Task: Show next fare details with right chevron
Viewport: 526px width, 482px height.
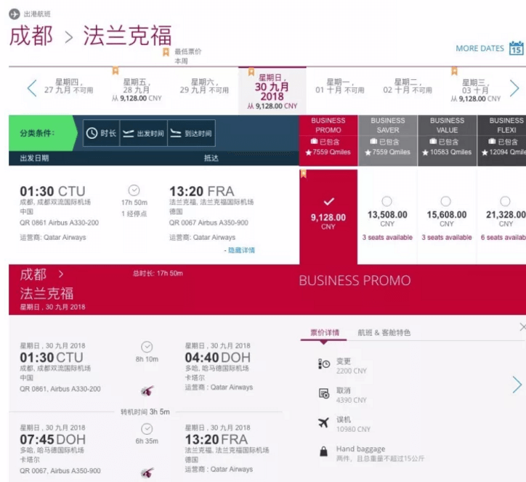Action: point(517,385)
